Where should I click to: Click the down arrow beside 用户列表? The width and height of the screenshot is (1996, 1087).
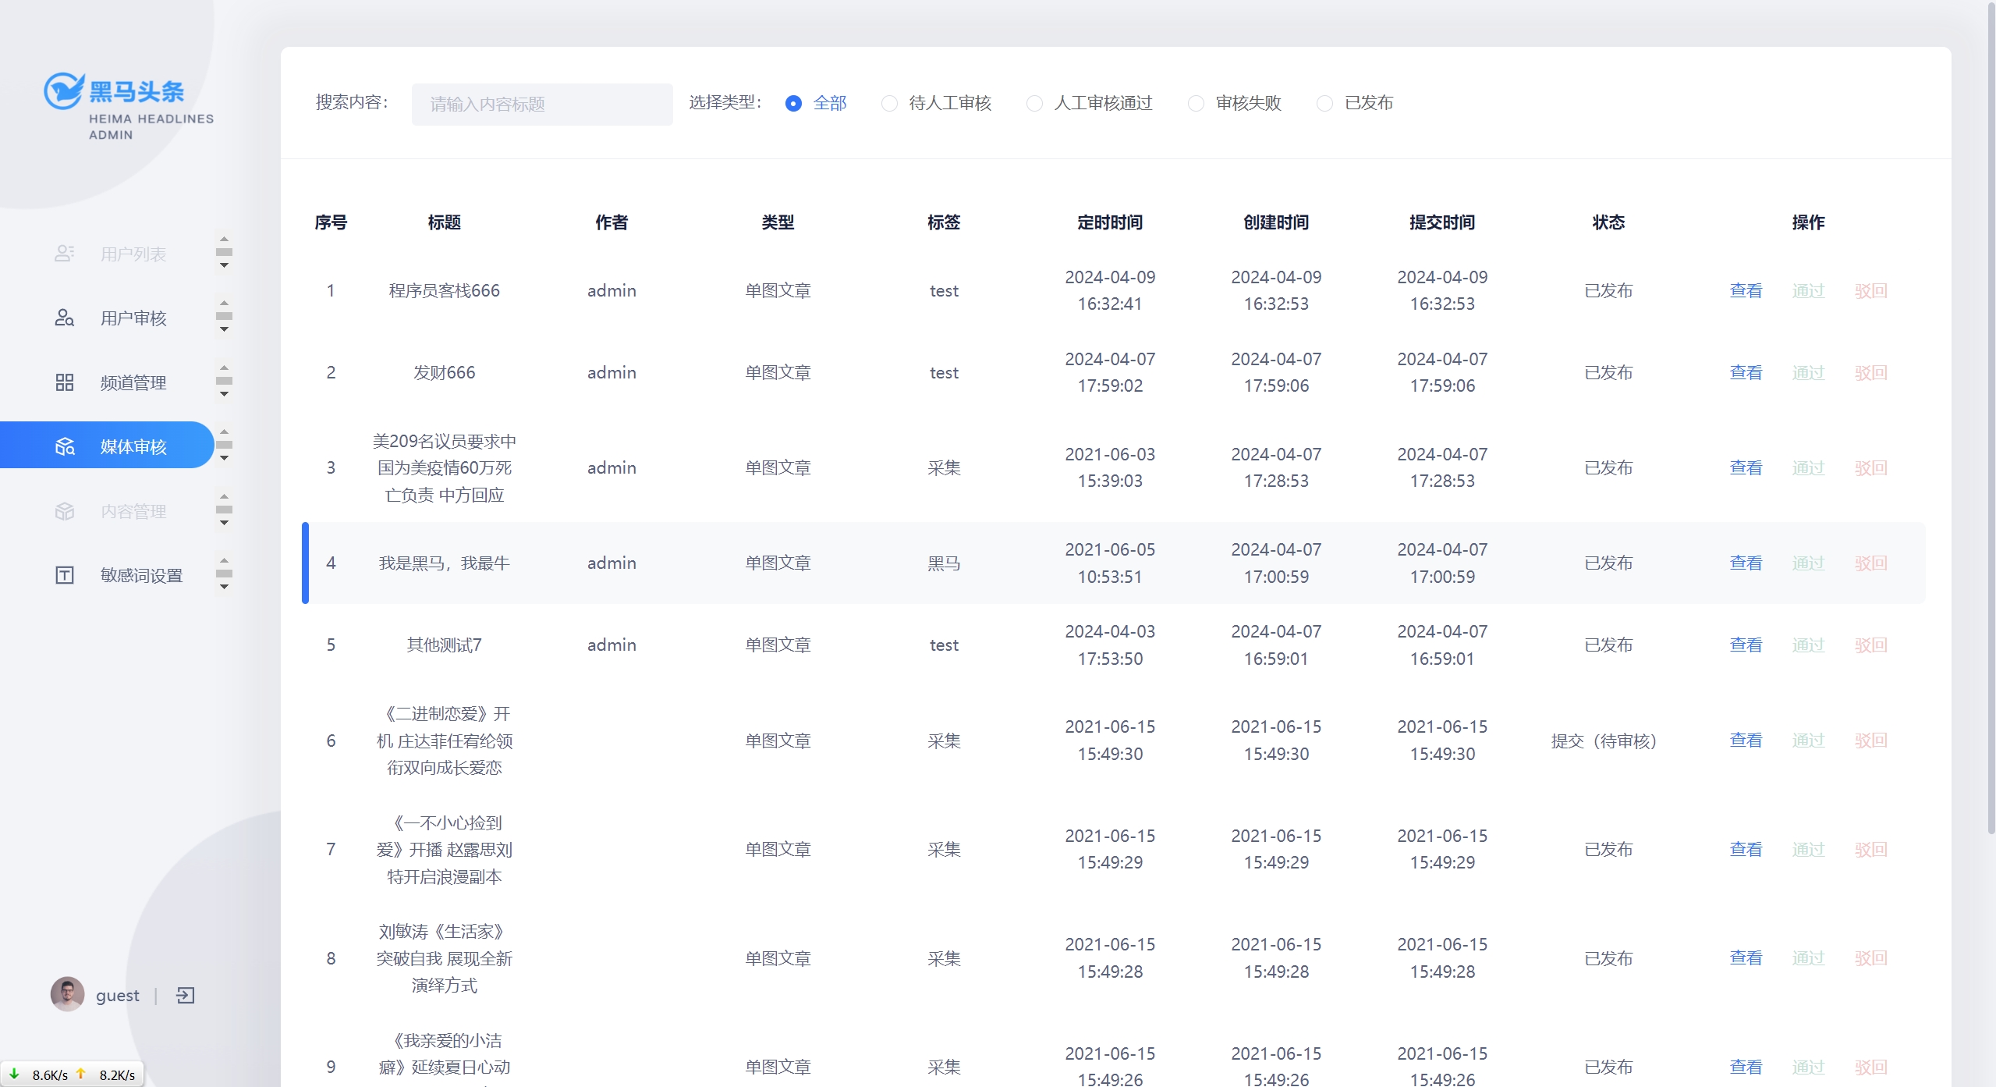point(224,265)
